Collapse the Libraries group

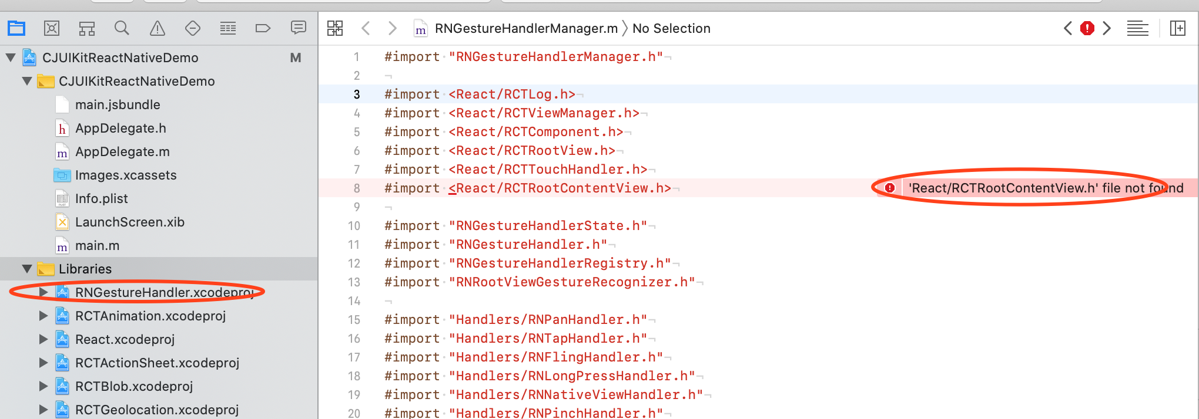[x=26, y=269]
